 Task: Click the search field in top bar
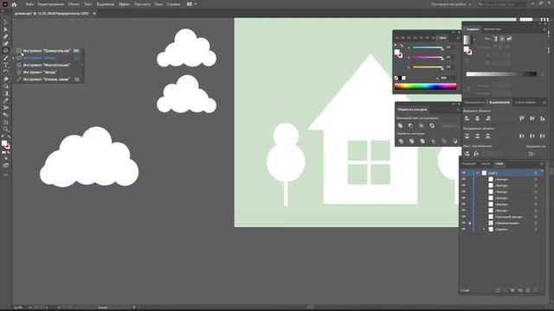coord(502,4)
